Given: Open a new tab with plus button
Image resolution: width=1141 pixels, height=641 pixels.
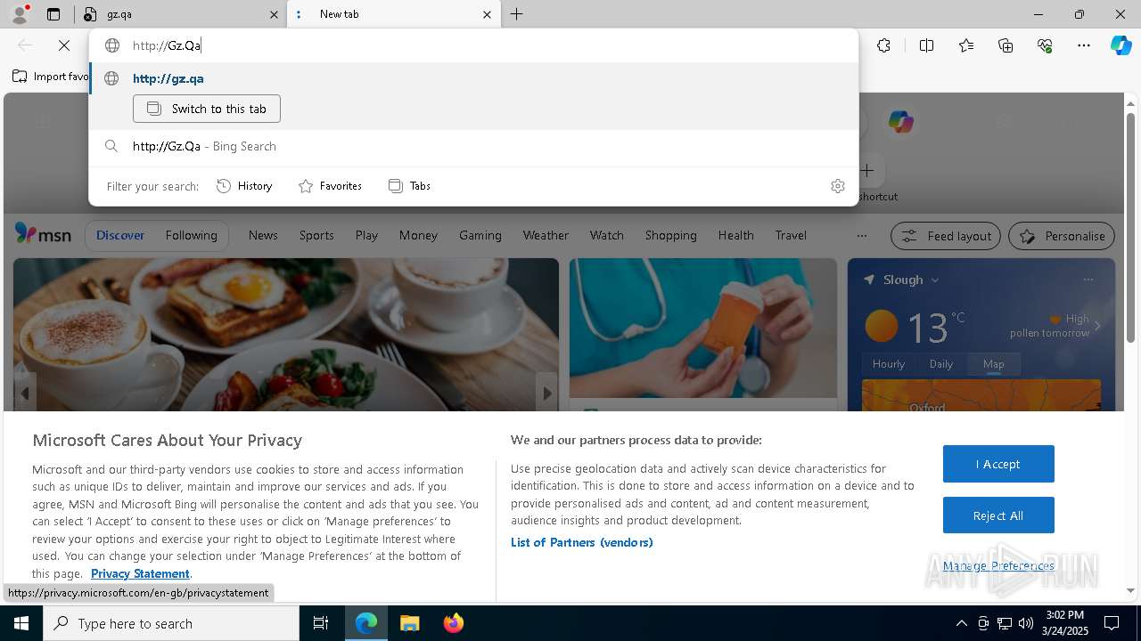Looking at the screenshot, I should [517, 14].
